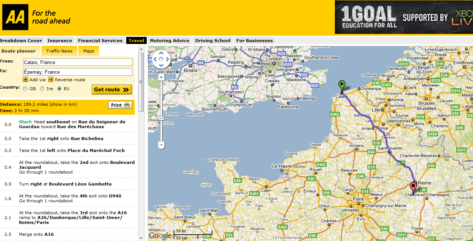Click the Print button

(x=120, y=105)
